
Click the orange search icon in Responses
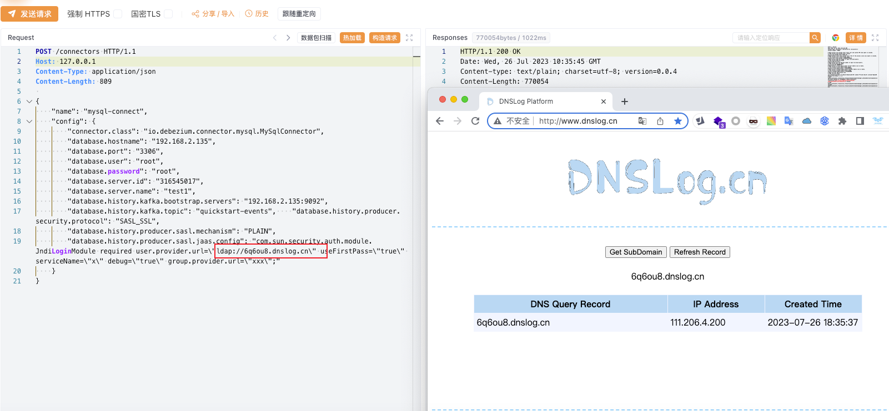coord(815,38)
